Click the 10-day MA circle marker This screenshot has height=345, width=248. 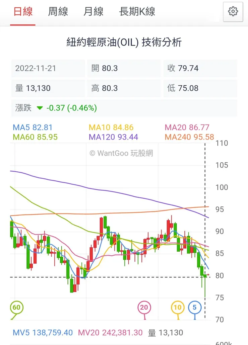coord(178,307)
